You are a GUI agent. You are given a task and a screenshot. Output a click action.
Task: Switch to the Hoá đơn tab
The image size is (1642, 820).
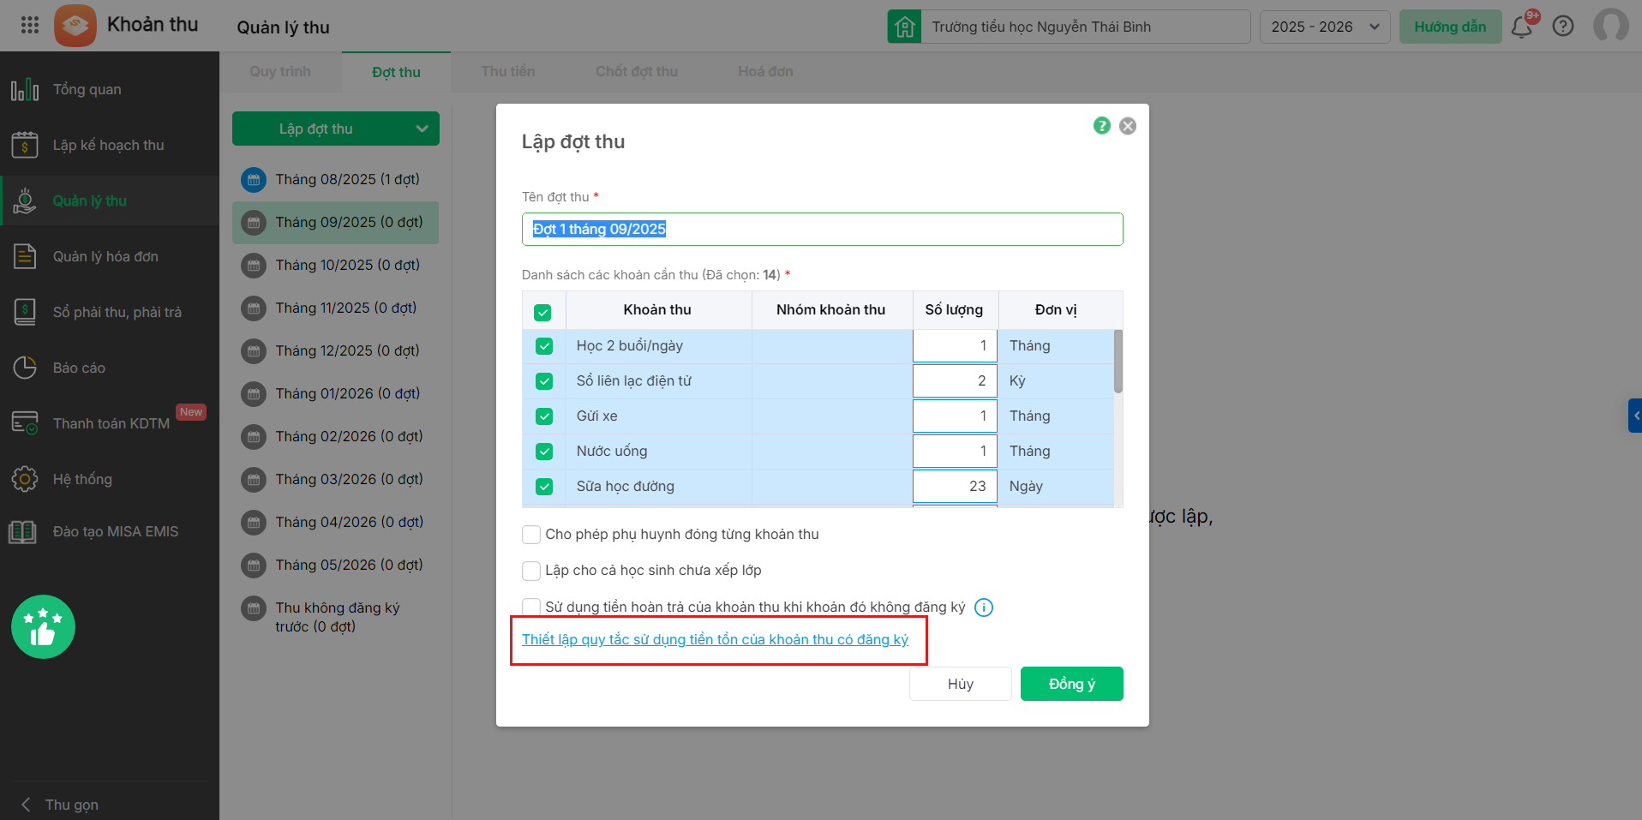[765, 72]
